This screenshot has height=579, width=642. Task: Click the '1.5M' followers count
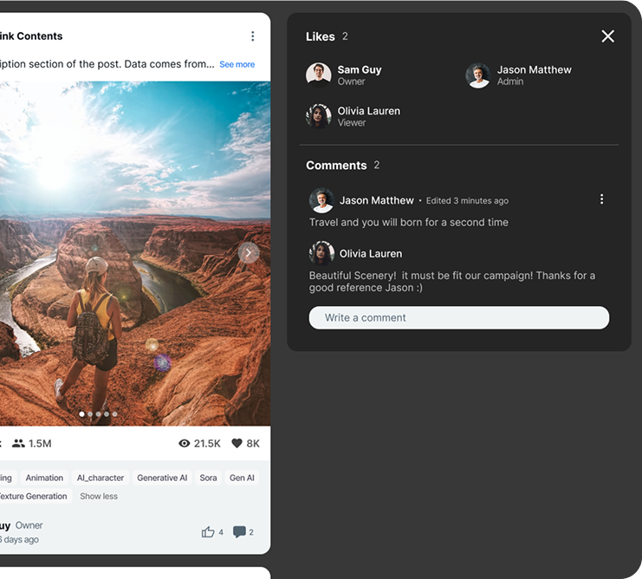(40, 444)
